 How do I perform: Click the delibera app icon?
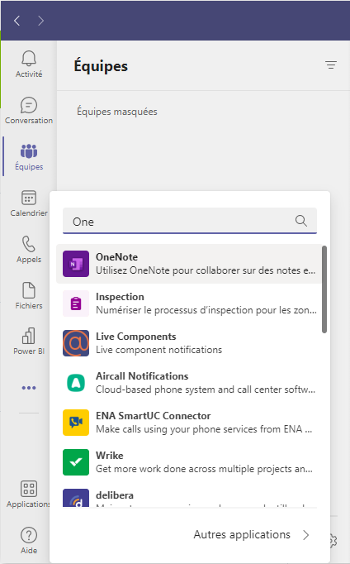(76, 498)
